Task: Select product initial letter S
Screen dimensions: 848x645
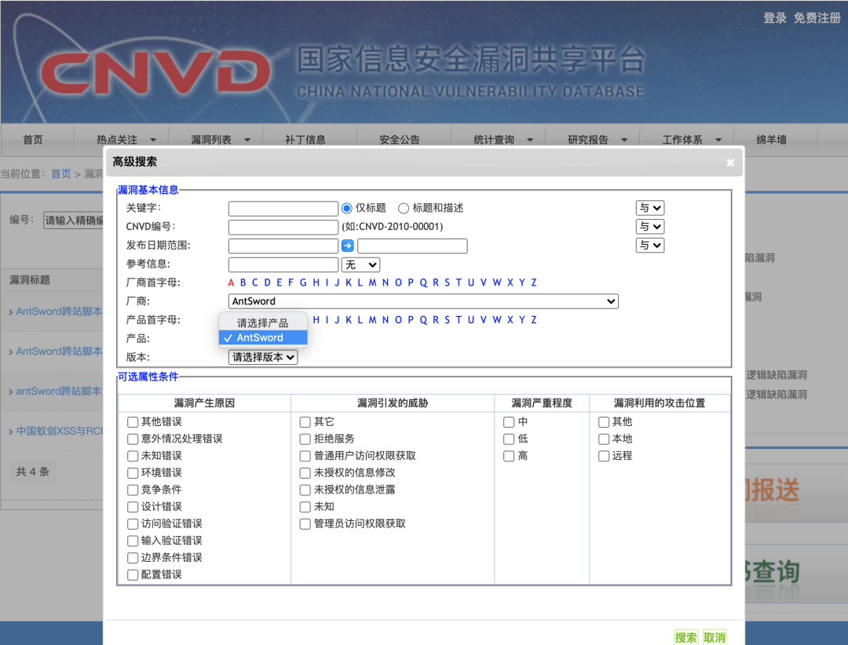Action: tap(448, 319)
